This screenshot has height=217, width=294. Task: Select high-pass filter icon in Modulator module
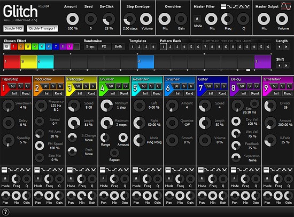[x=49, y=170]
